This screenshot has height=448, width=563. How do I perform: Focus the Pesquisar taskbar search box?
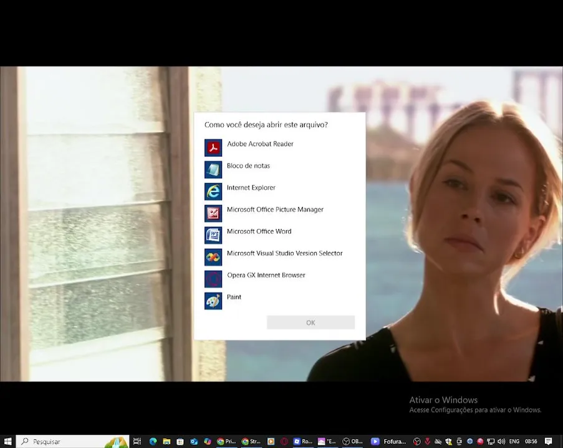point(72,442)
